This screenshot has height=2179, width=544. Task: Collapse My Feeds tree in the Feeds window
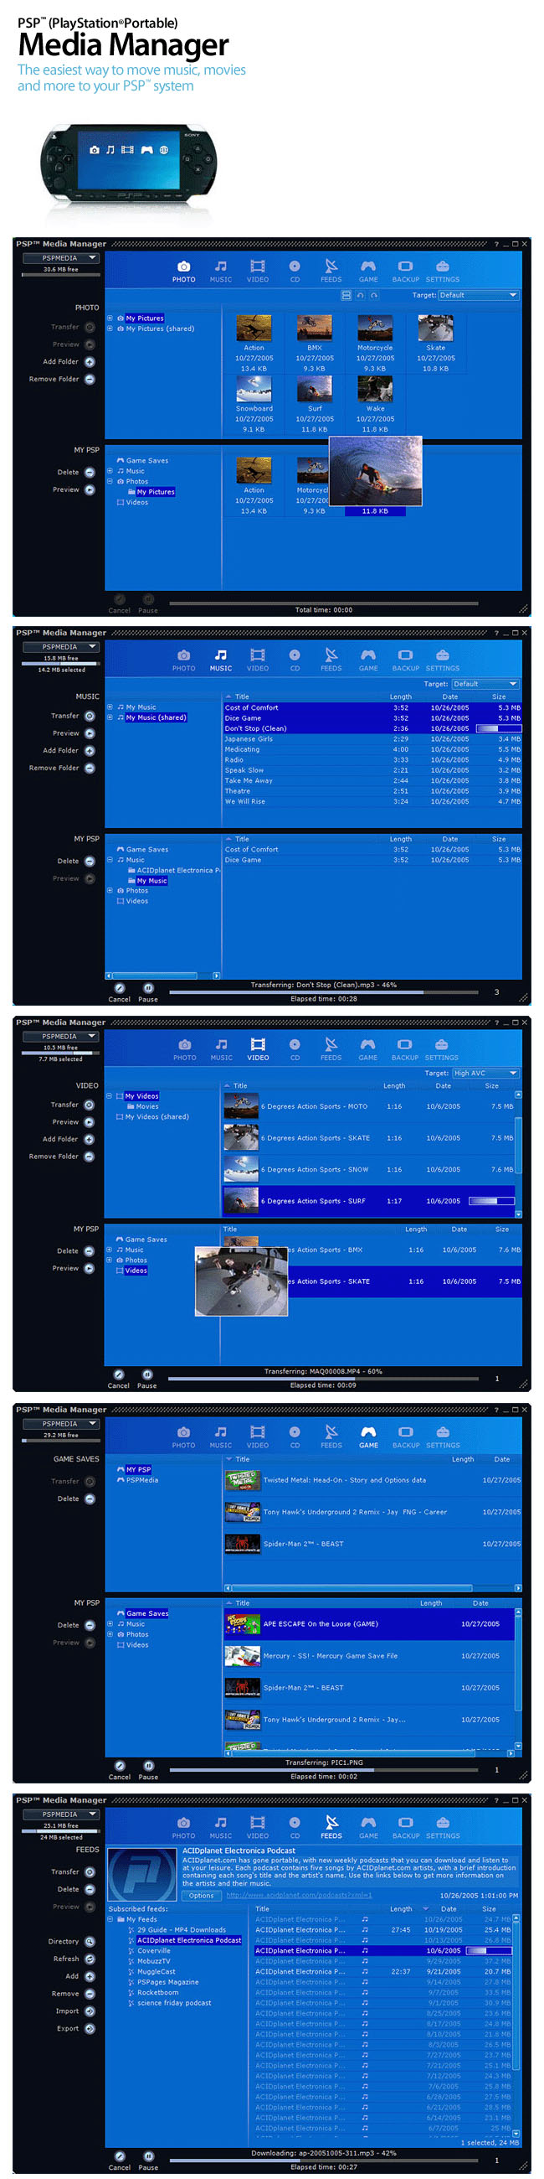pos(110,1919)
